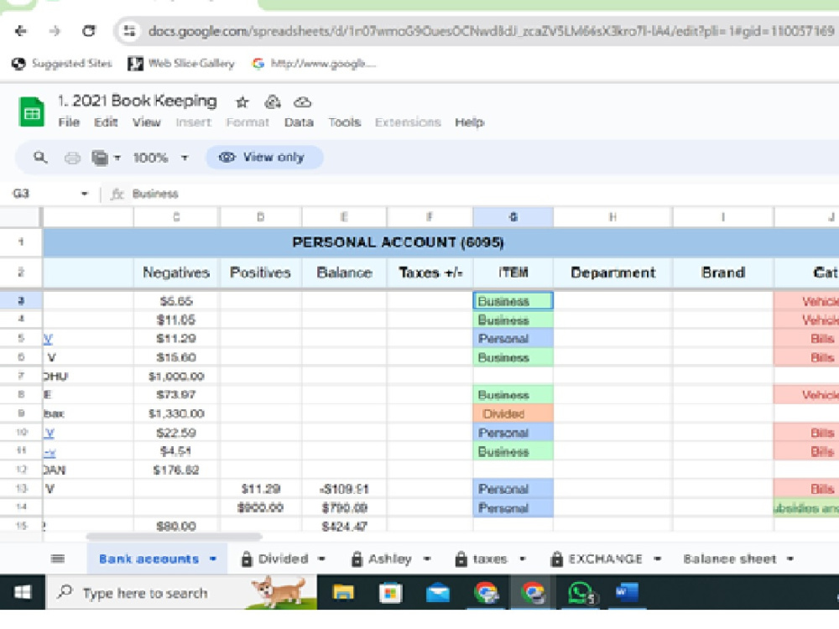Viewport: 839px width, 629px height.
Task: Star the 2021 Book Keeping document
Action: coord(242,101)
